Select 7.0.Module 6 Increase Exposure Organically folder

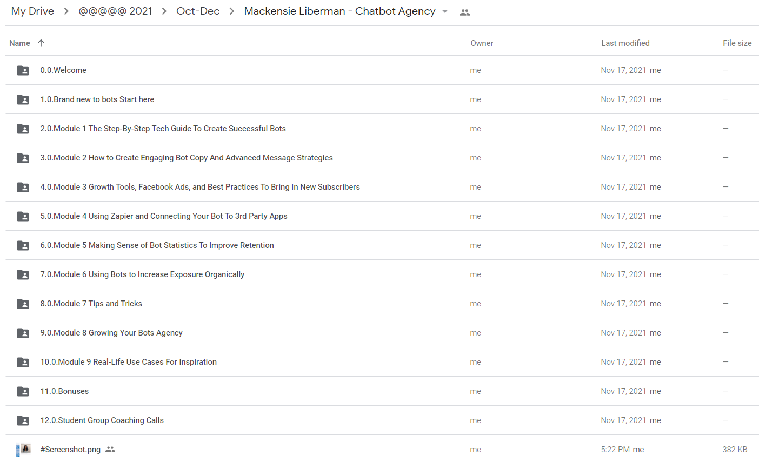coord(142,274)
